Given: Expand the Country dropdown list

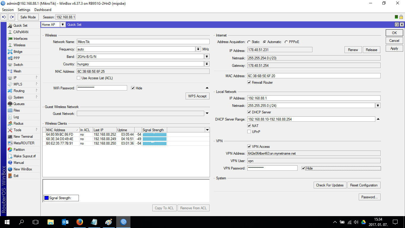Looking at the screenshot, I should (x=207, y=64).
